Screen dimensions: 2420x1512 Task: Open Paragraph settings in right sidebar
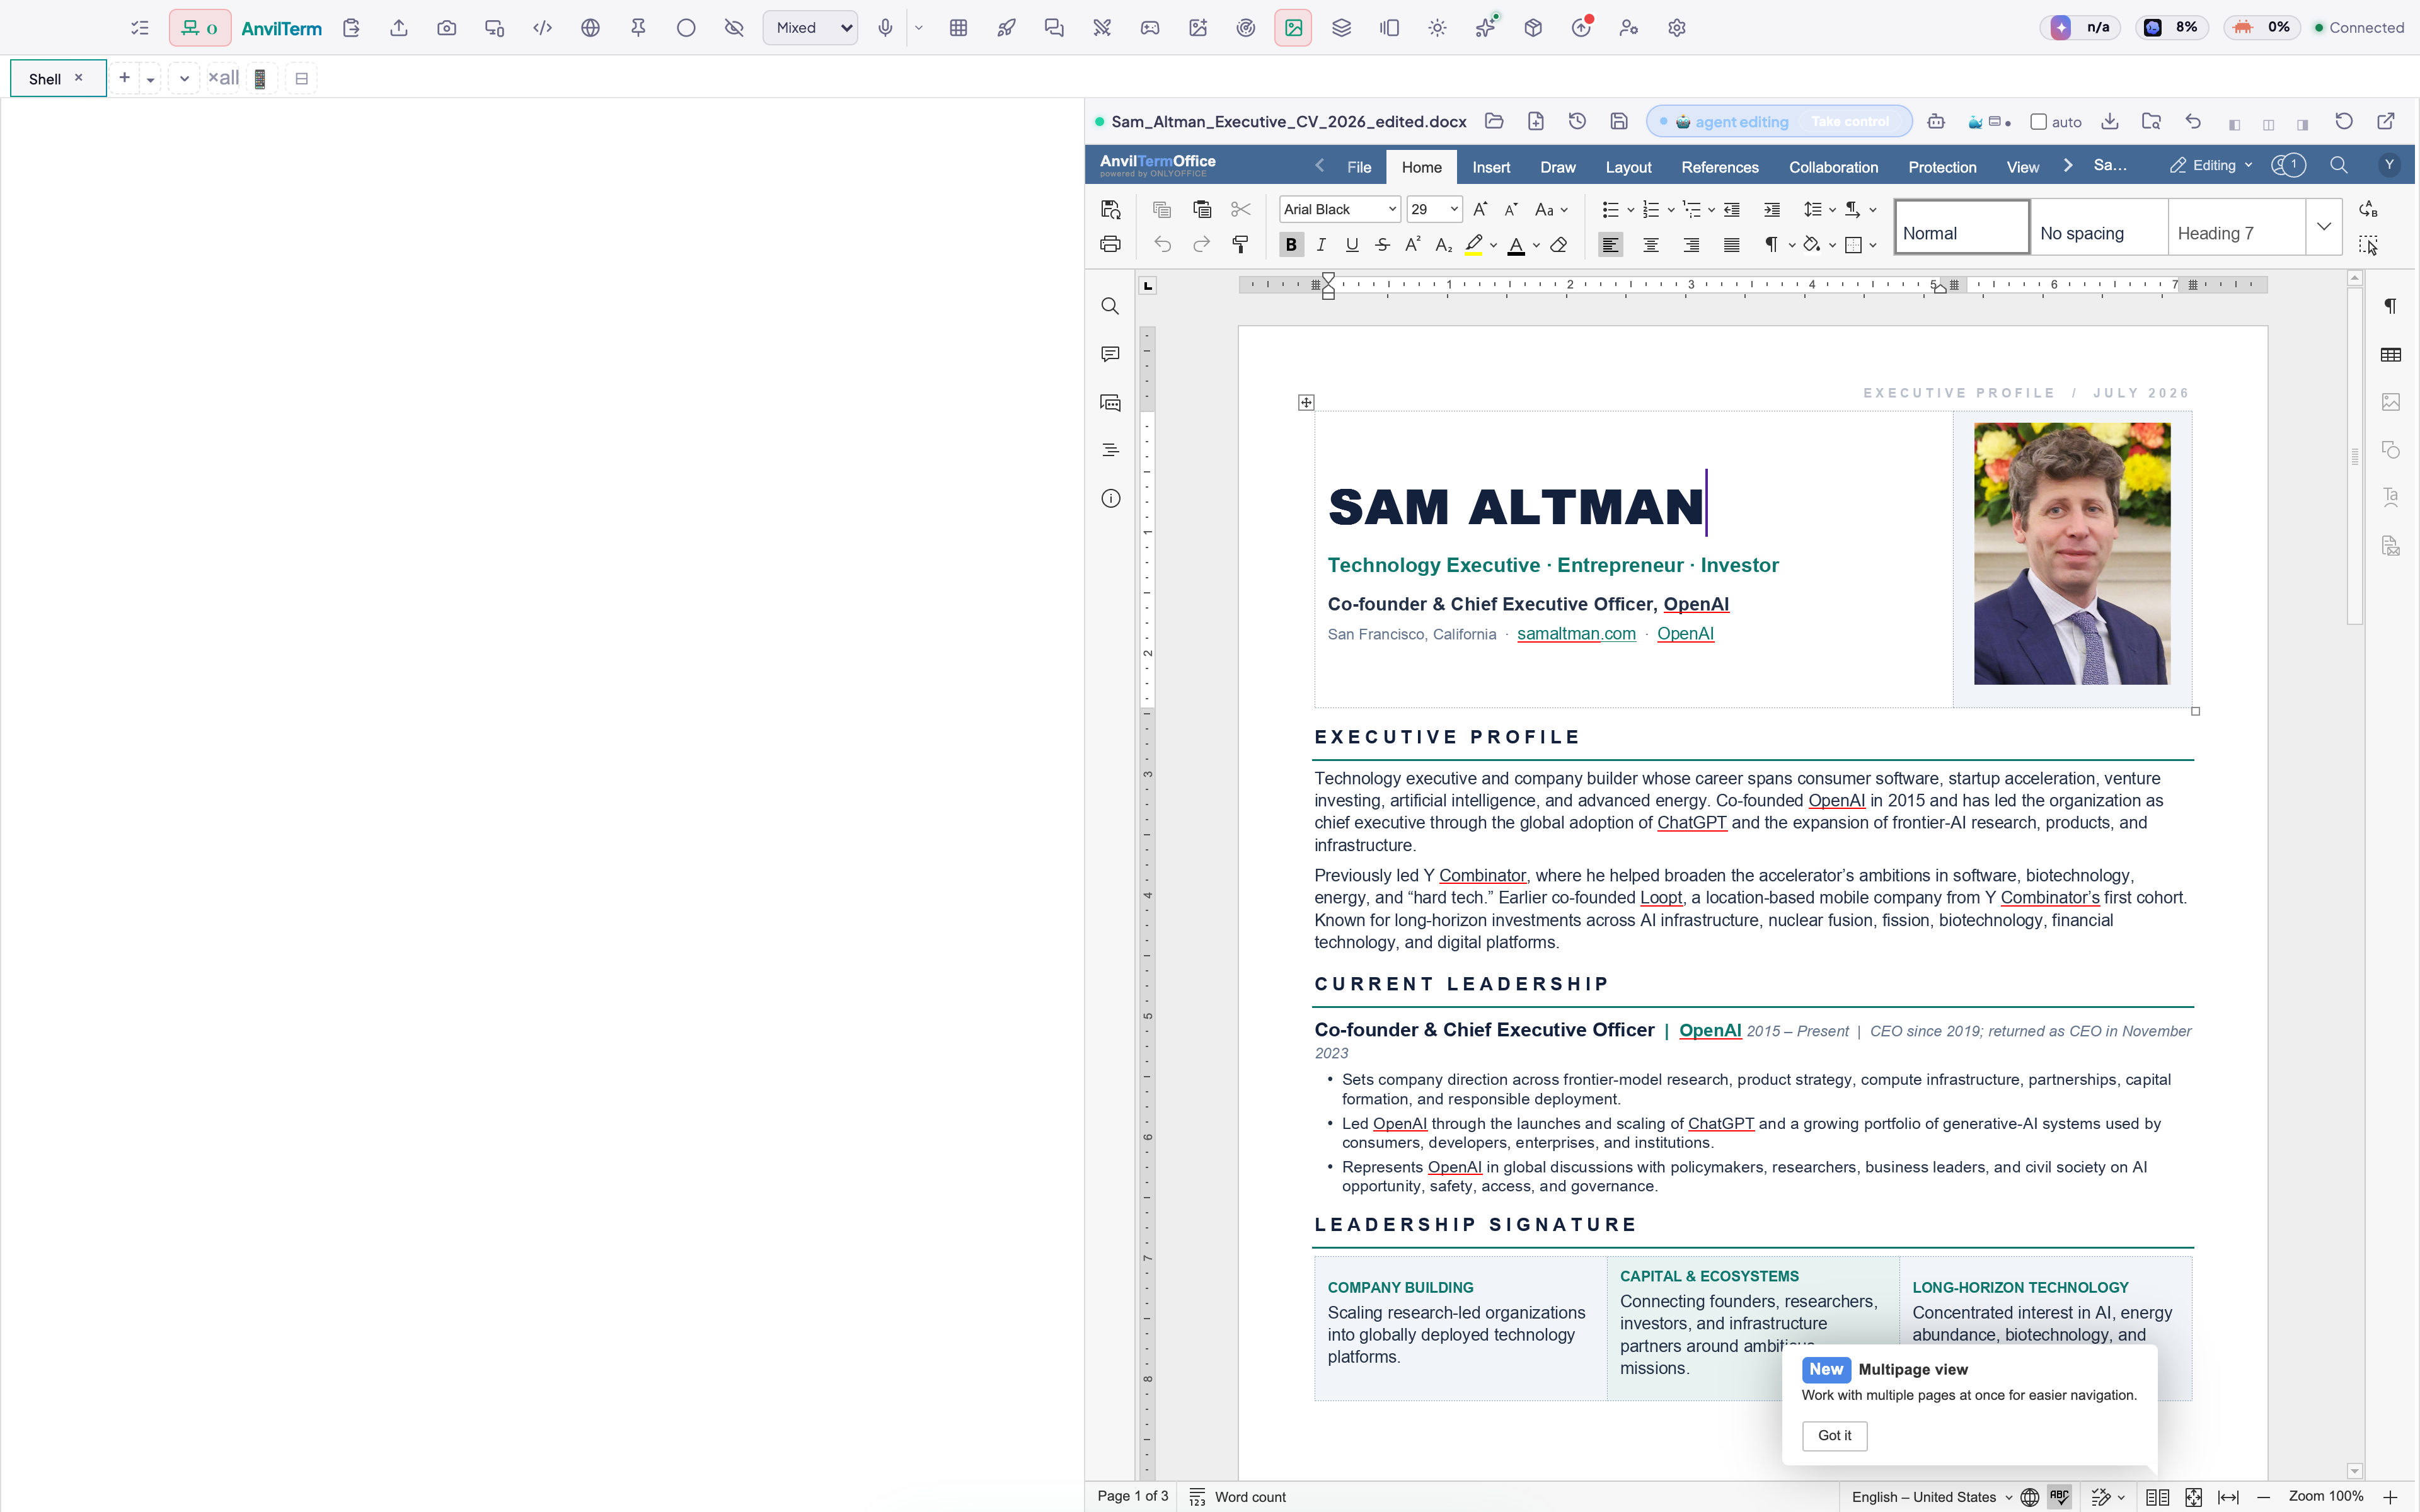[x=2391, y=306]
